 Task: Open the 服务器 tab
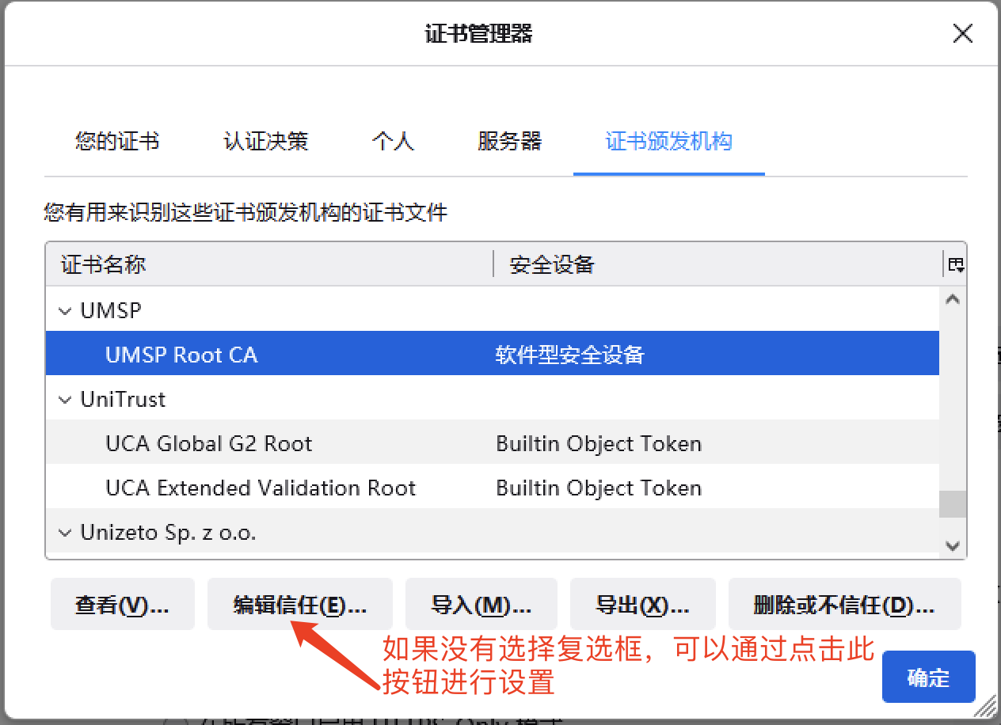click(509, 142)
